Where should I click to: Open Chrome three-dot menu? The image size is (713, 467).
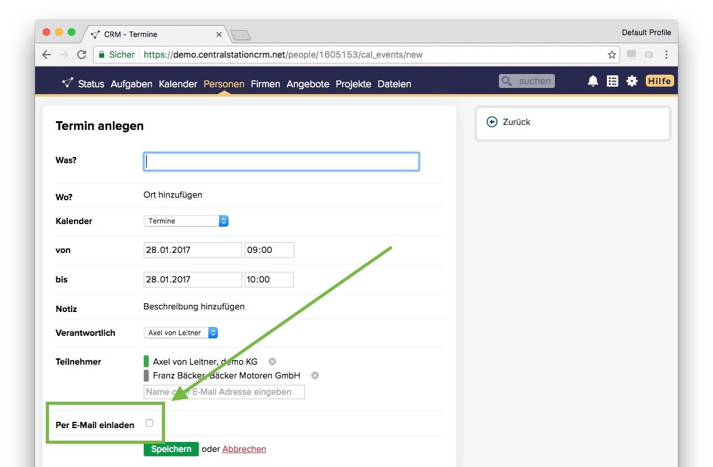pyautogui.click(x=667, y=55)
